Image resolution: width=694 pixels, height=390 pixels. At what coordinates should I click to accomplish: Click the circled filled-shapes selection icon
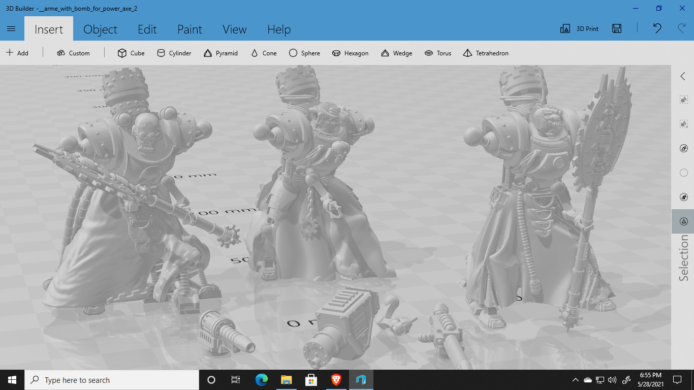(683, 197)
